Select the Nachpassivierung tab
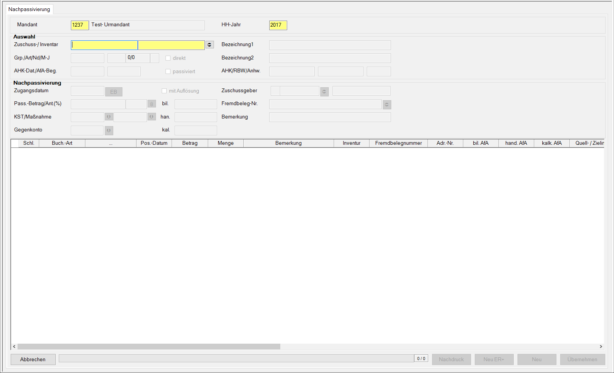The height and width of the screenshot is (373, 614). tap(29, 10)
